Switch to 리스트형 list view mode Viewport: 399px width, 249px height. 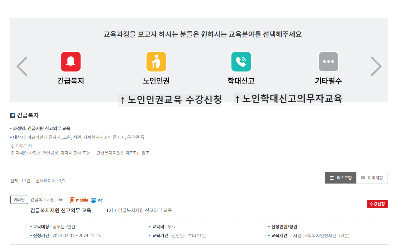[341, 178]
